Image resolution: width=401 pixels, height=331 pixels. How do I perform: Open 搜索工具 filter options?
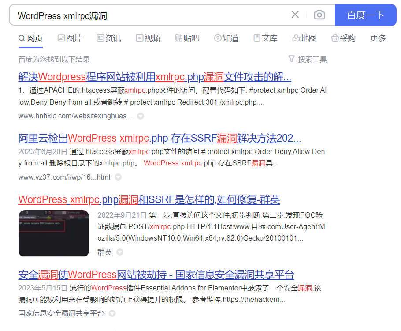[x=308, y=60]
